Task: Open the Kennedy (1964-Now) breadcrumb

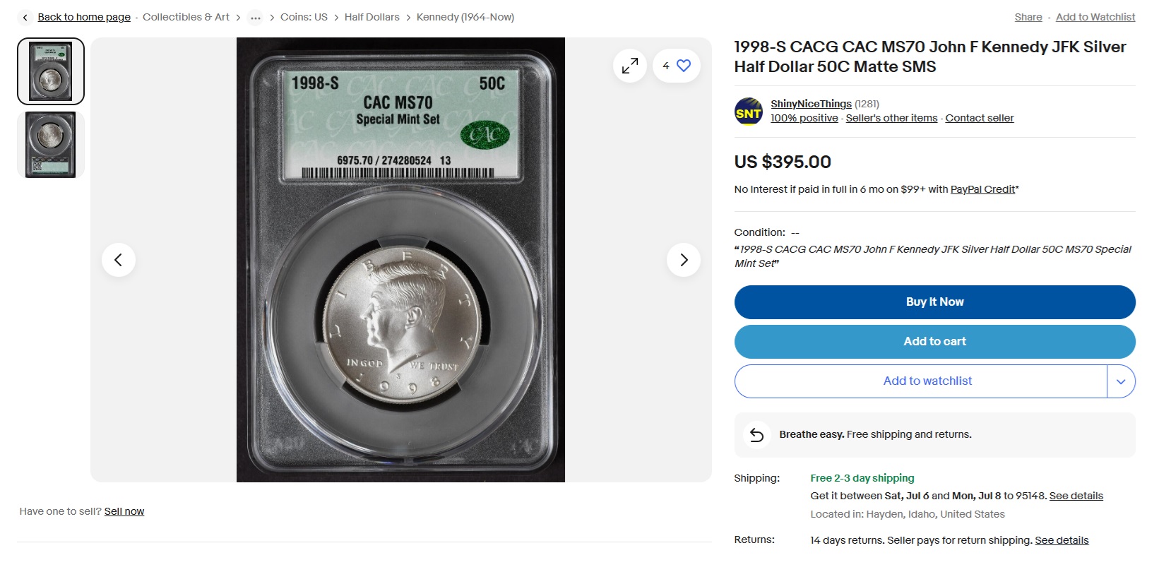Action: [x=465, y=17]
